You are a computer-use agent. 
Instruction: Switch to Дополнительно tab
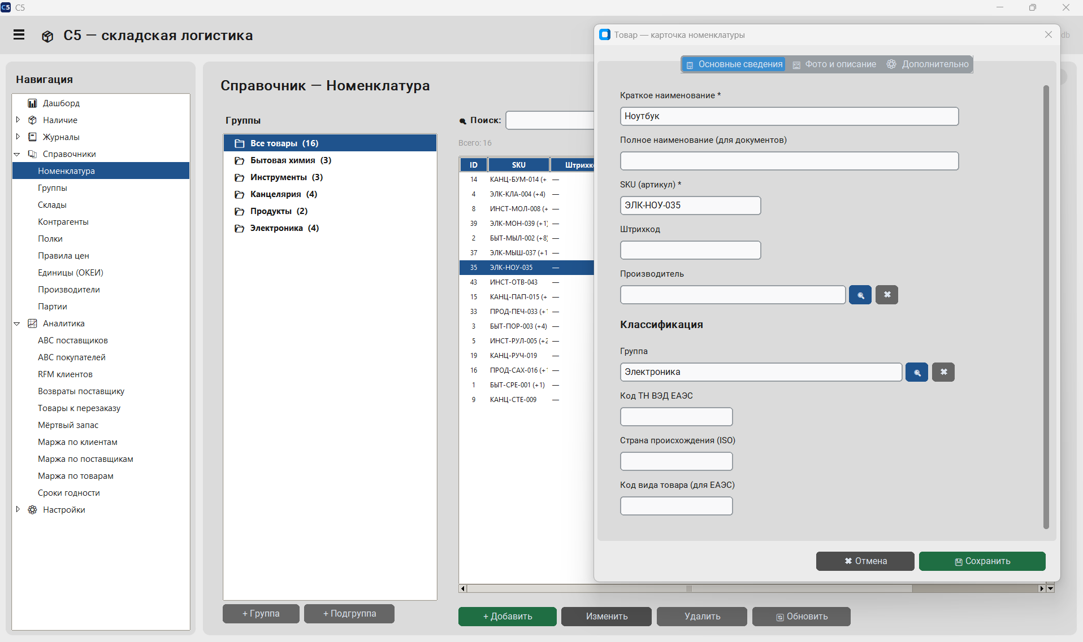coord(928,64)
